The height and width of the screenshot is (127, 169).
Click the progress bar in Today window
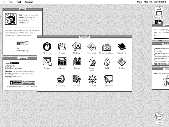point(161,39)
